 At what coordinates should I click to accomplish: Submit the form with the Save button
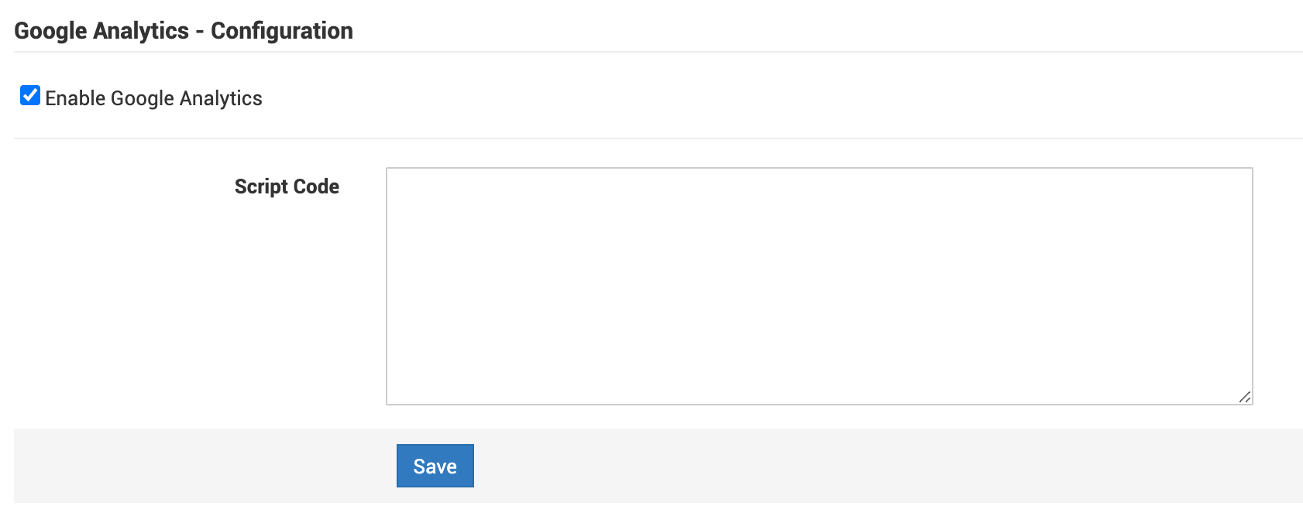tap(435, 466)
